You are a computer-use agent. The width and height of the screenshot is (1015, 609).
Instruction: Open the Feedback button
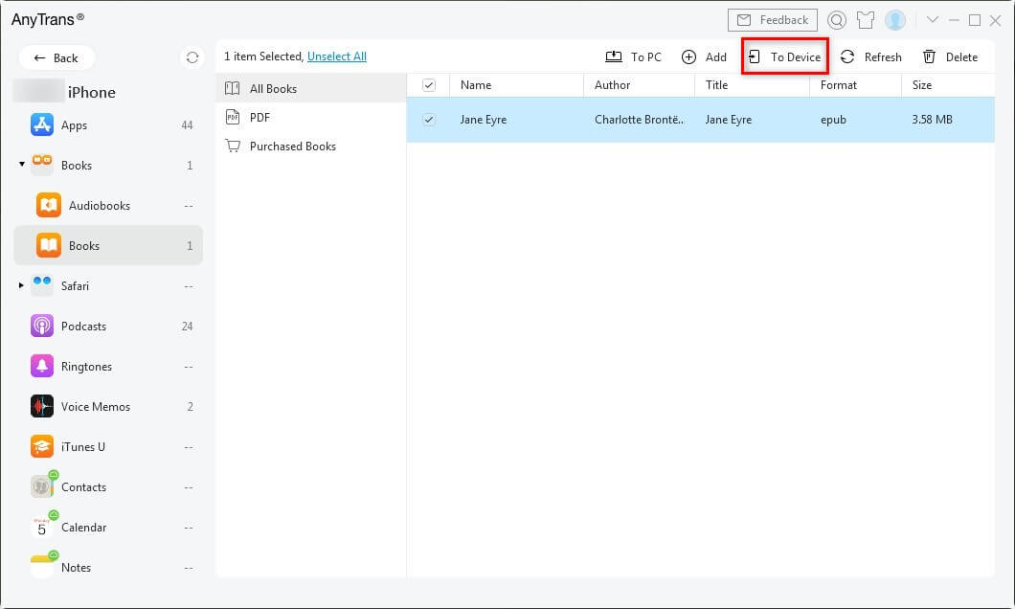click(773, 20)
